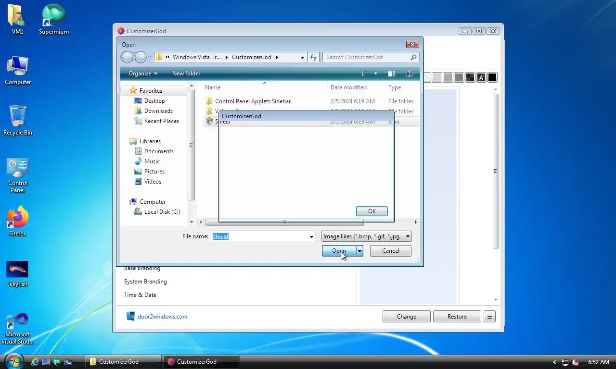Image resolution: width=616 pixels, height=369 pixels.
Task: Click the Forward arrow in Open dialog
Action: tap(141, 57)
